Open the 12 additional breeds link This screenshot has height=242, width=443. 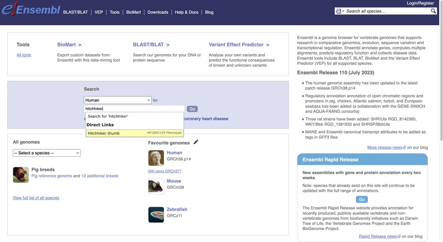tap(100, 176)
